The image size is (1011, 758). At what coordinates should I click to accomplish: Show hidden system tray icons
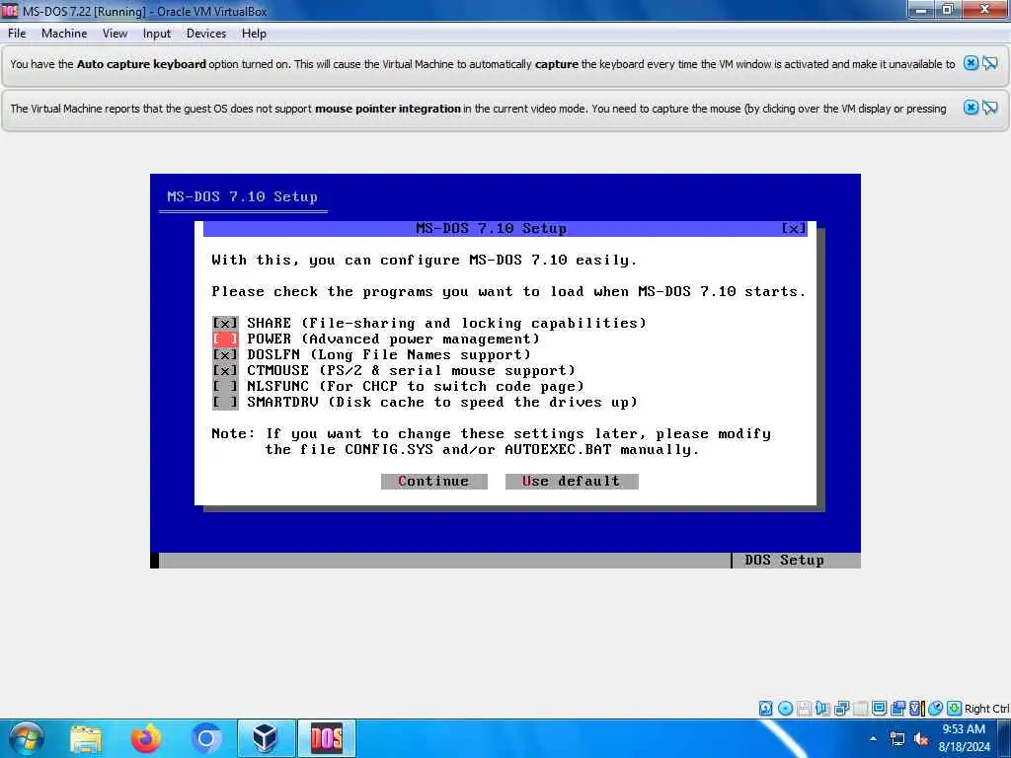(x=873, y=738)
